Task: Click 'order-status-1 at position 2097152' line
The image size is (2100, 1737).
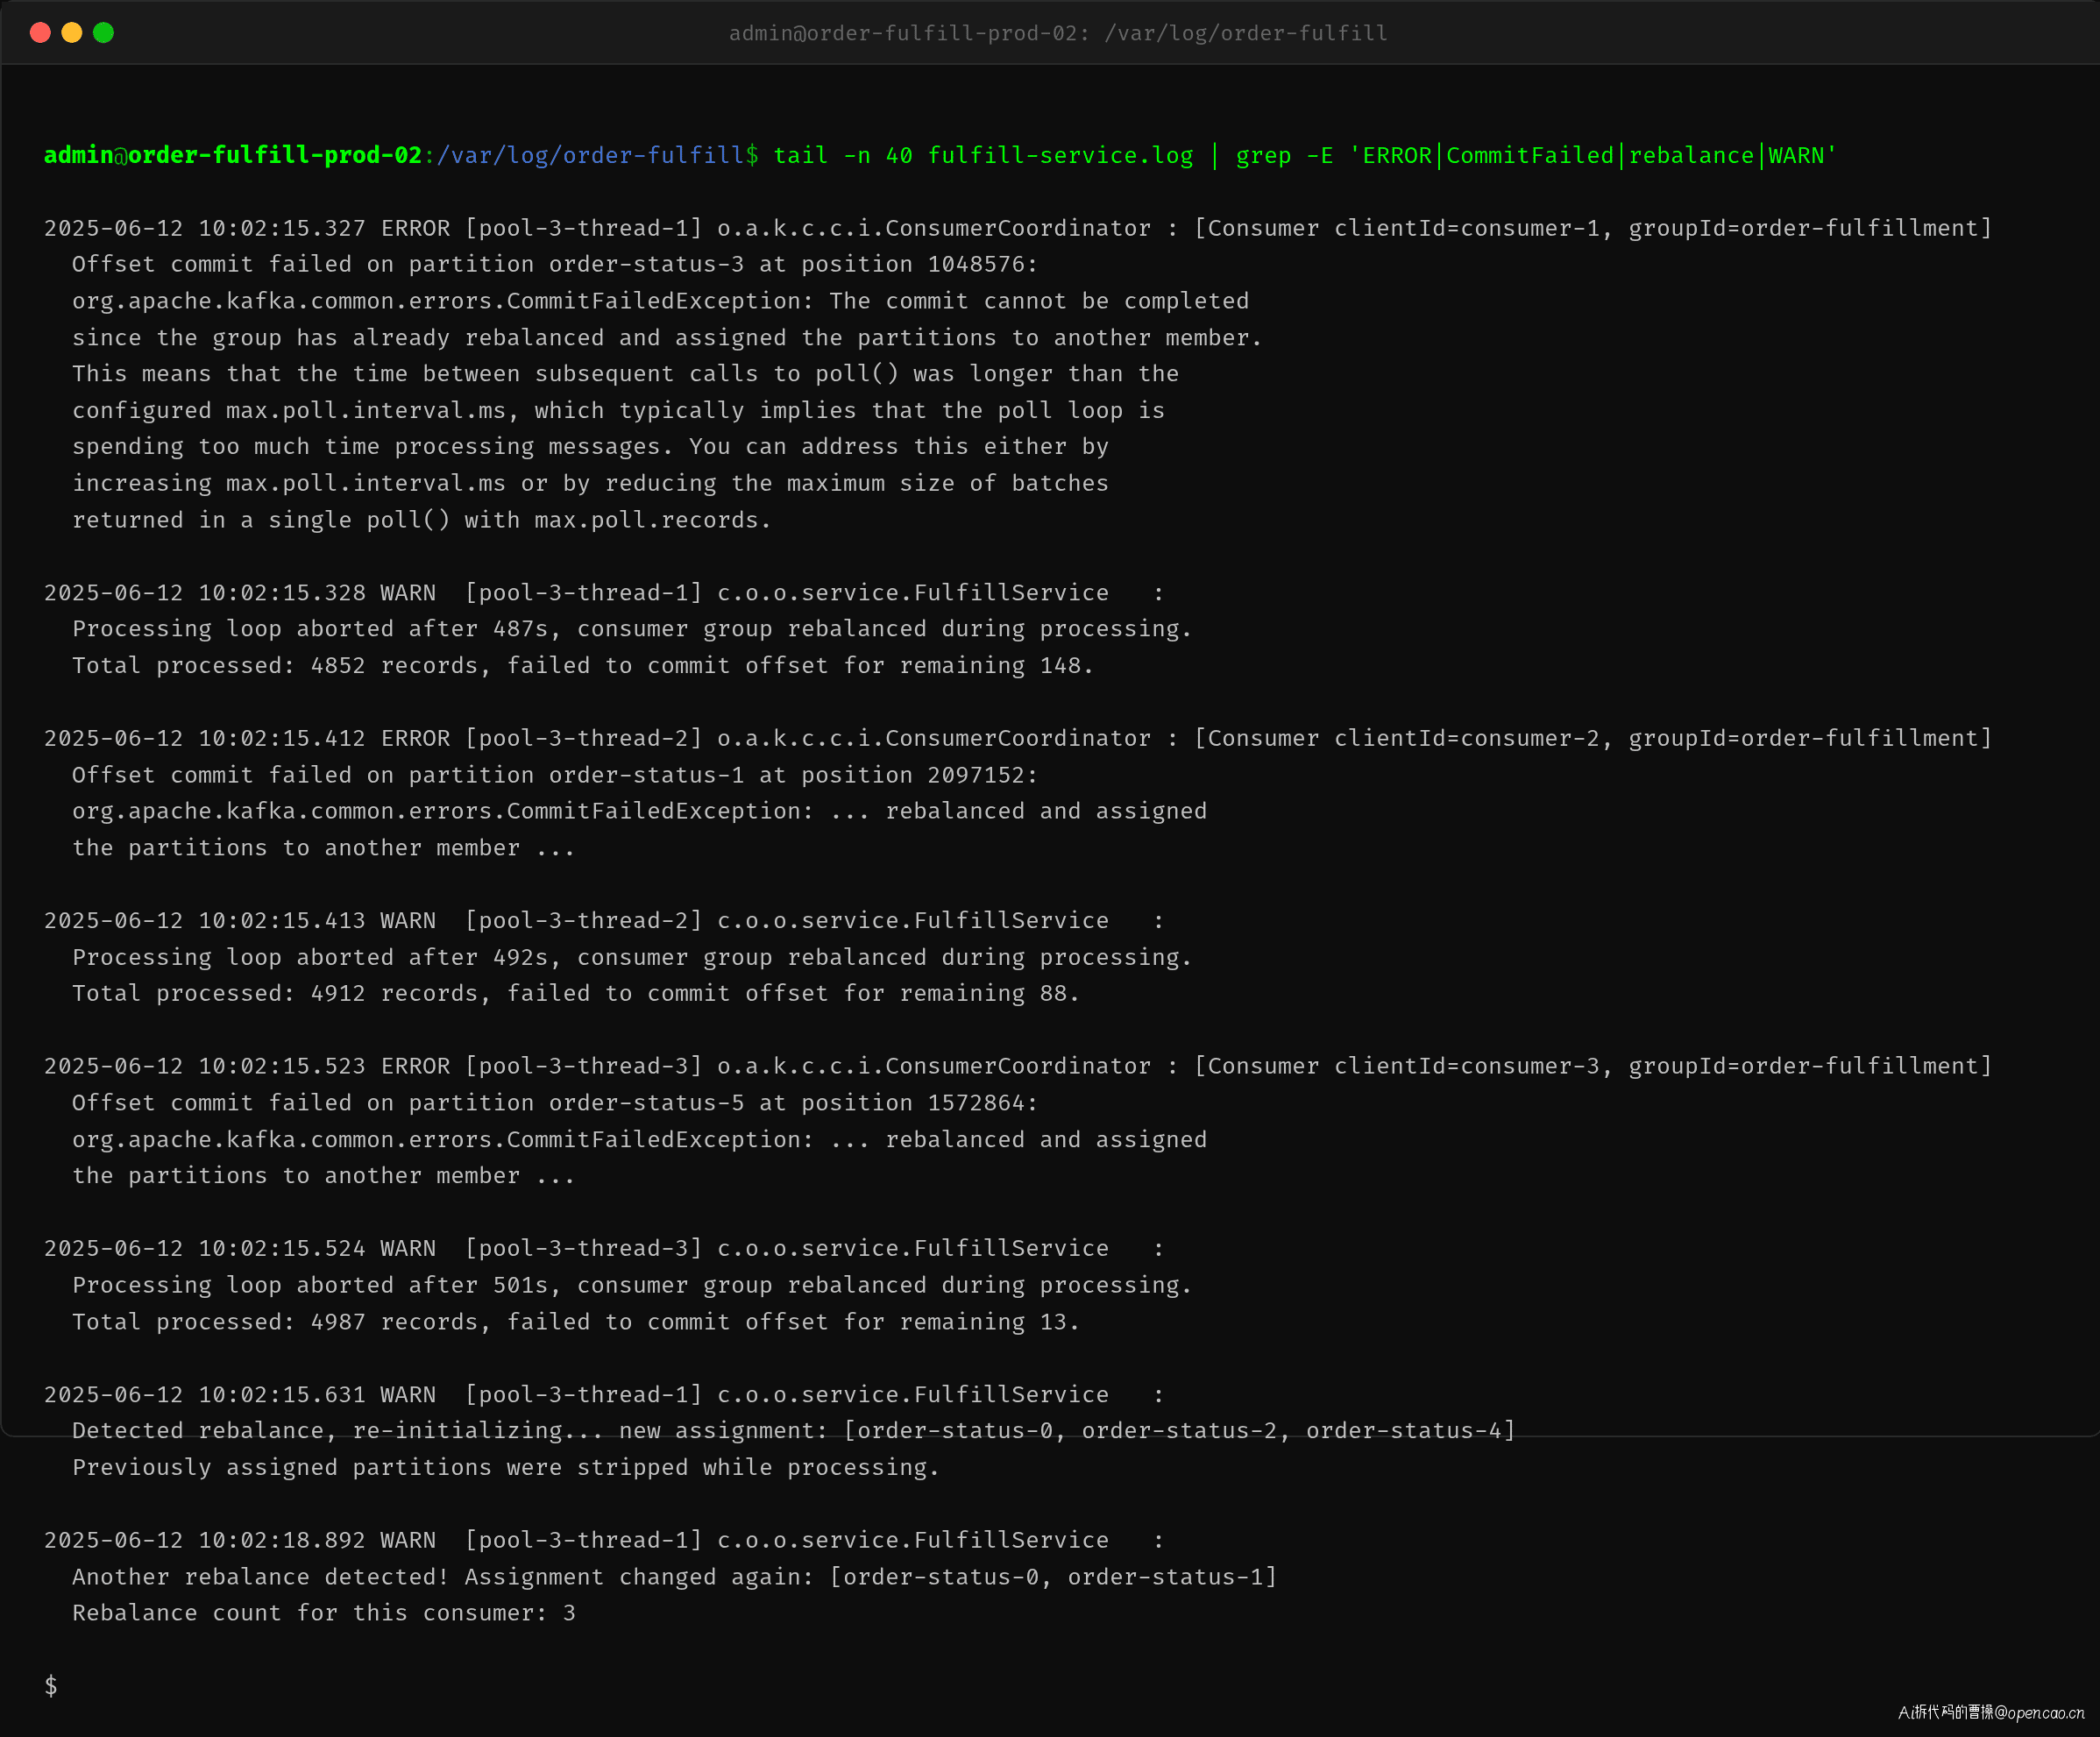Action: coord(555,775)
